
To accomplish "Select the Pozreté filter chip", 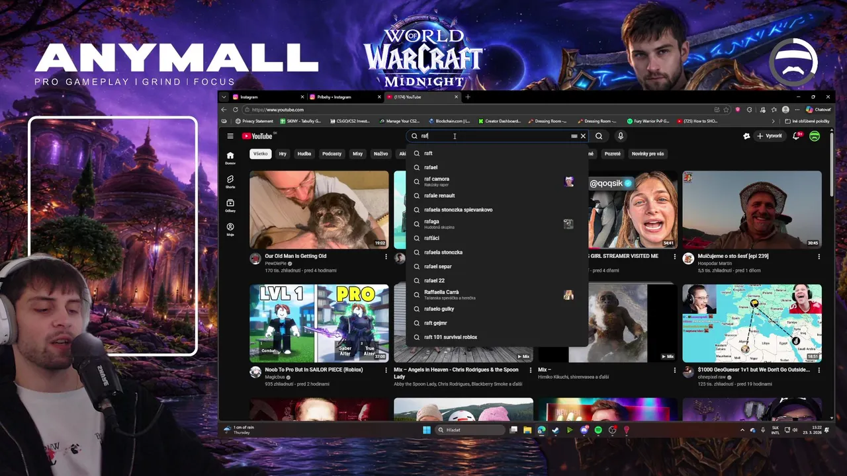I will coord(612,154).
